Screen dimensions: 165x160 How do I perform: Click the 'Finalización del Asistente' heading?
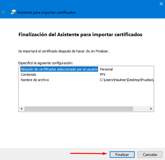point(80,34)
